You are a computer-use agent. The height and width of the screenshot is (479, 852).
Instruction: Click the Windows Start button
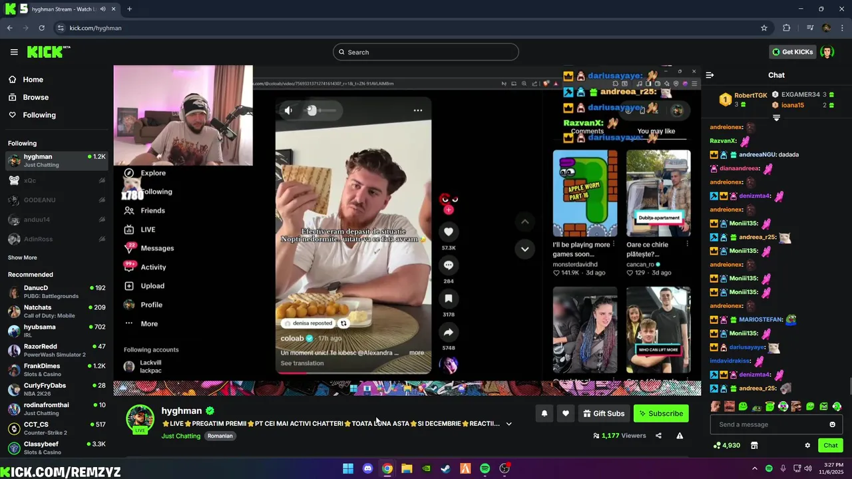point(347,468)
